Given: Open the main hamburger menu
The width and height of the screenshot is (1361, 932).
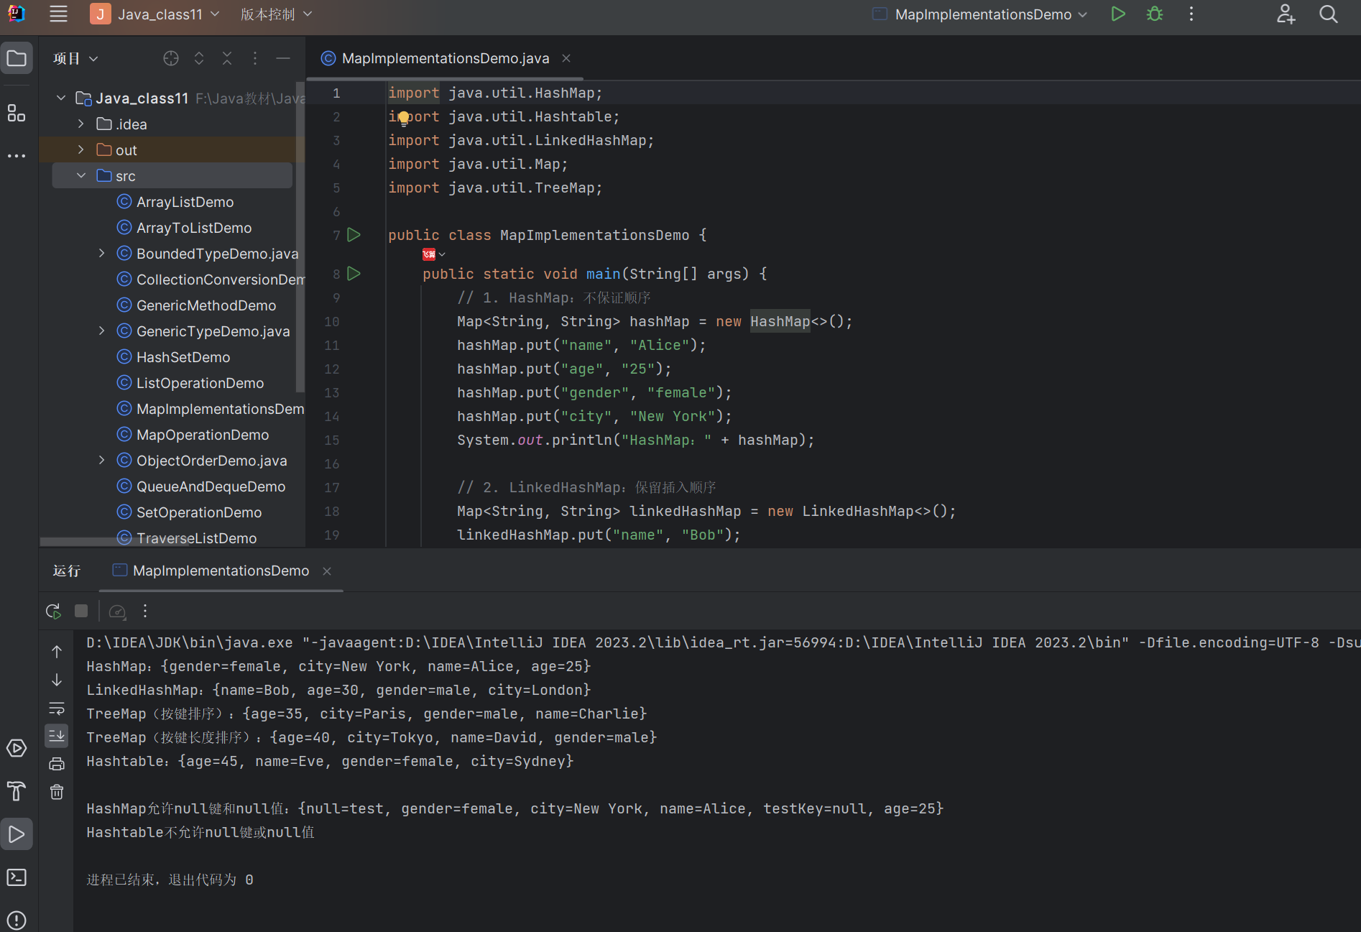Looking at the screenshot, I should tap(58, 14).
